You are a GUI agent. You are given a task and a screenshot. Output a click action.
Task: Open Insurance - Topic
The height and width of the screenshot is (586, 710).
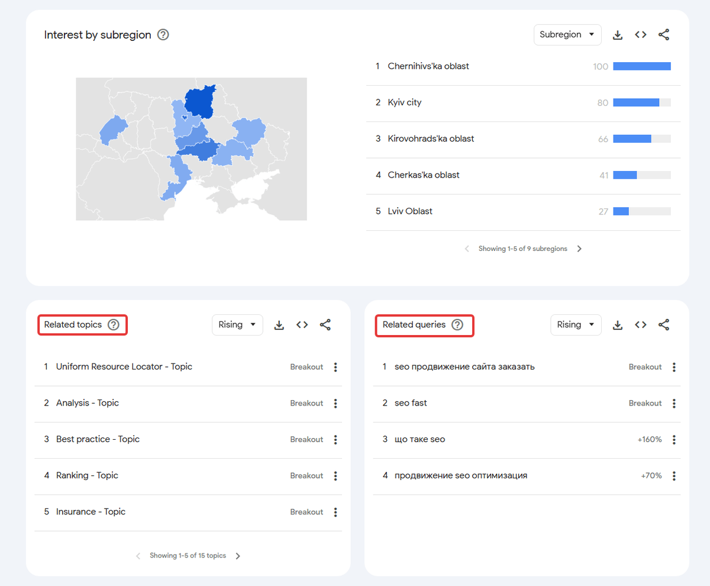click(x=91, y=511)
